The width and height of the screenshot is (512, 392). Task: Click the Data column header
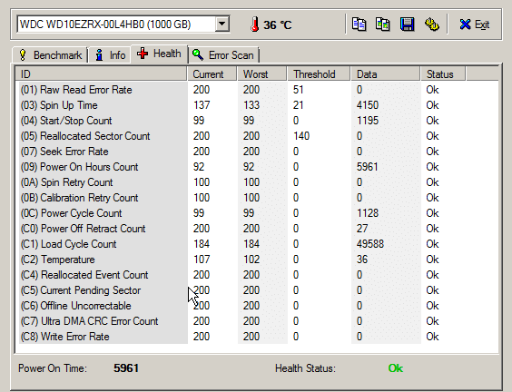click(386, 74)
